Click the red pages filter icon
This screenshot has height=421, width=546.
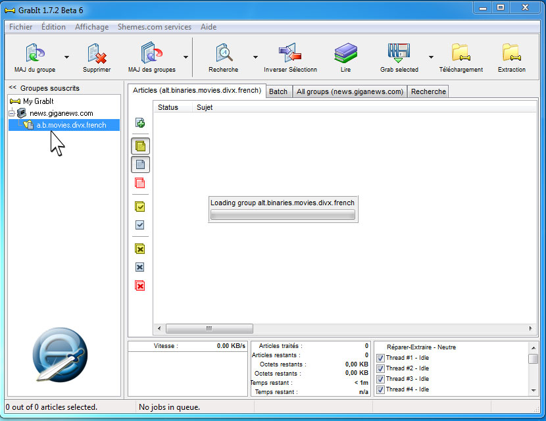coord(140,183)
